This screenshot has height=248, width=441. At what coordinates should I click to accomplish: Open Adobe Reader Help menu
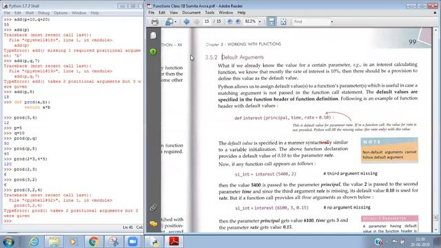coord(241,12)
